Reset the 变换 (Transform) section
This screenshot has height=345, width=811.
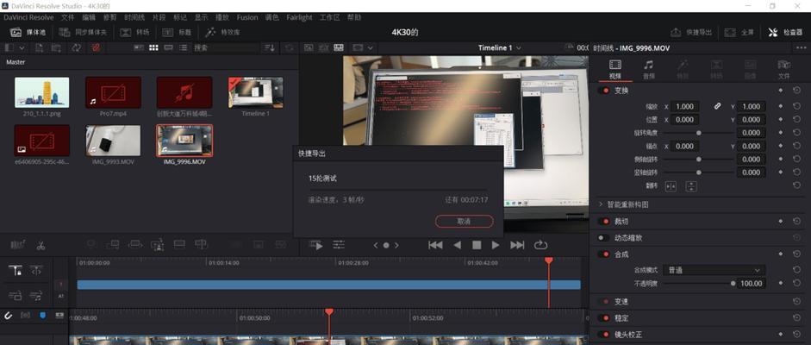pos(796,91)
